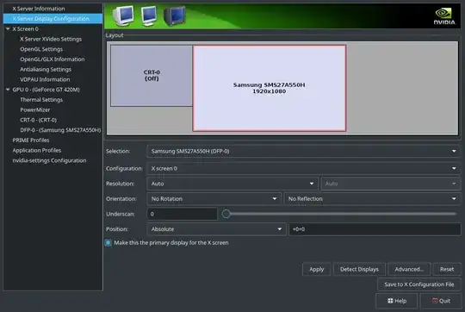Click Detect Displays button
Viewport: 465px width, 312px height.
(x=359, y=269)
